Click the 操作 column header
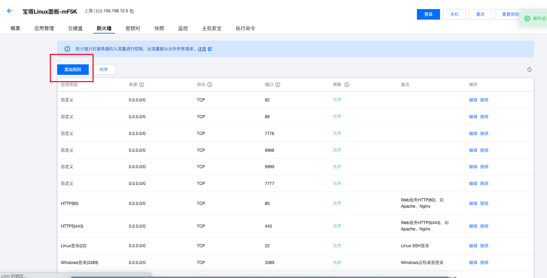 (x=473, y=85)
